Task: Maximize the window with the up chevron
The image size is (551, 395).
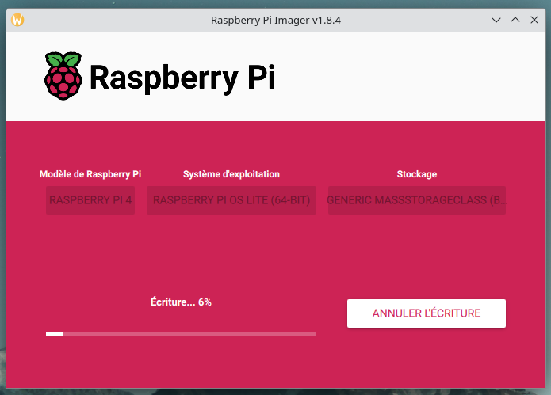Action: (x=515, y=20)
